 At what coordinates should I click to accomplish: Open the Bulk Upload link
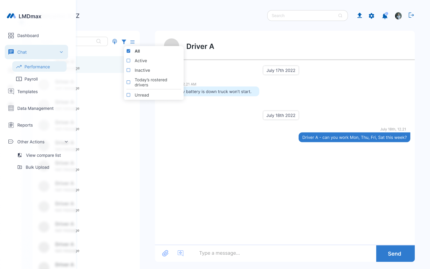coord(37,167)
